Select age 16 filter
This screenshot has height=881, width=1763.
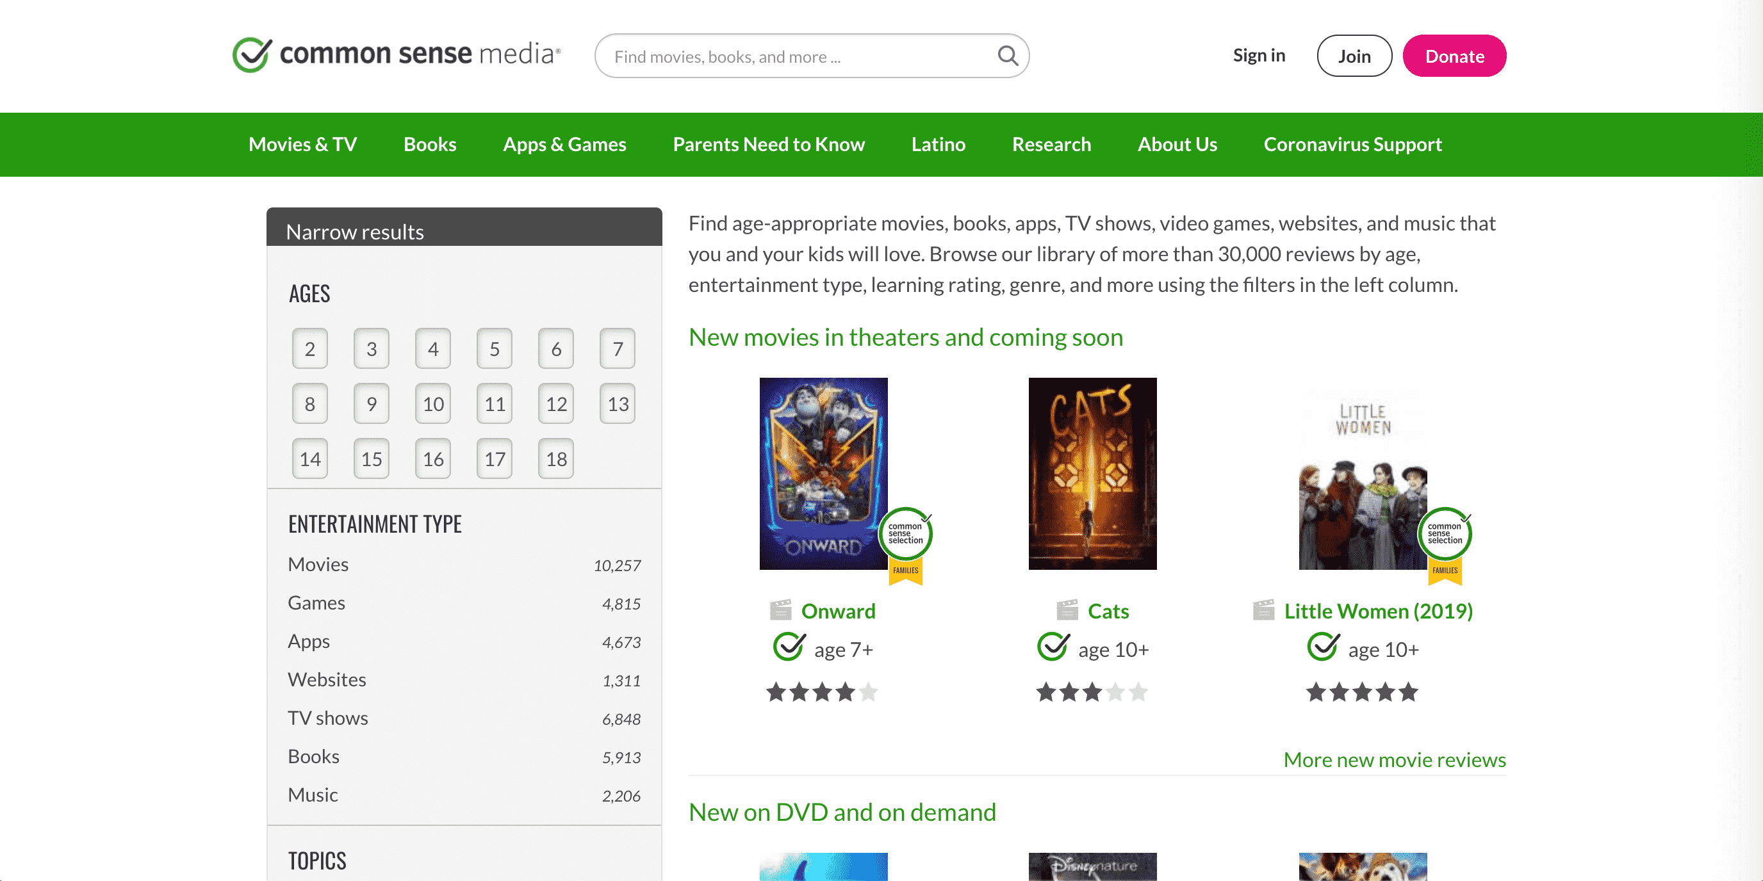click(433, 458)
